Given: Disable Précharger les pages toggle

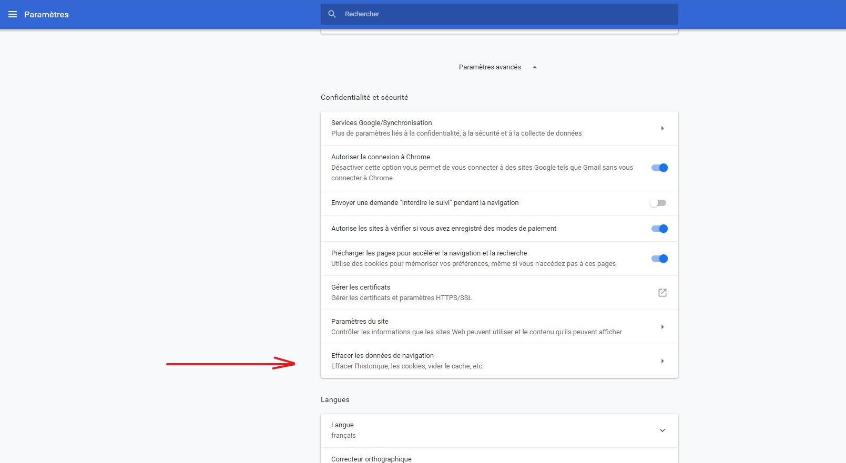Looking at the screenshot, I should click(659, 259).
